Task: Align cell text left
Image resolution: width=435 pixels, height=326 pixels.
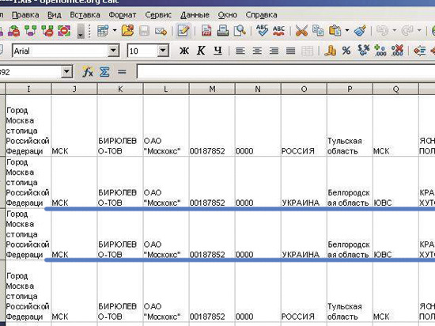Action: [240, 51]
